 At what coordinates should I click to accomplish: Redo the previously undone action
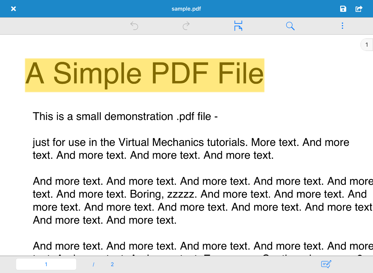coord(186,26)
